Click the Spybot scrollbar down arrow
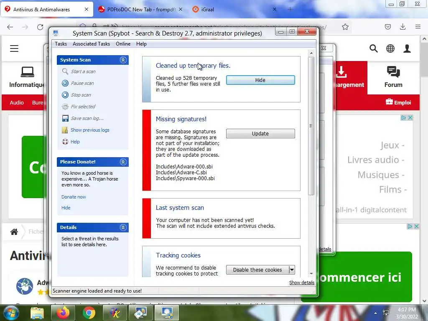 [311, 273]
